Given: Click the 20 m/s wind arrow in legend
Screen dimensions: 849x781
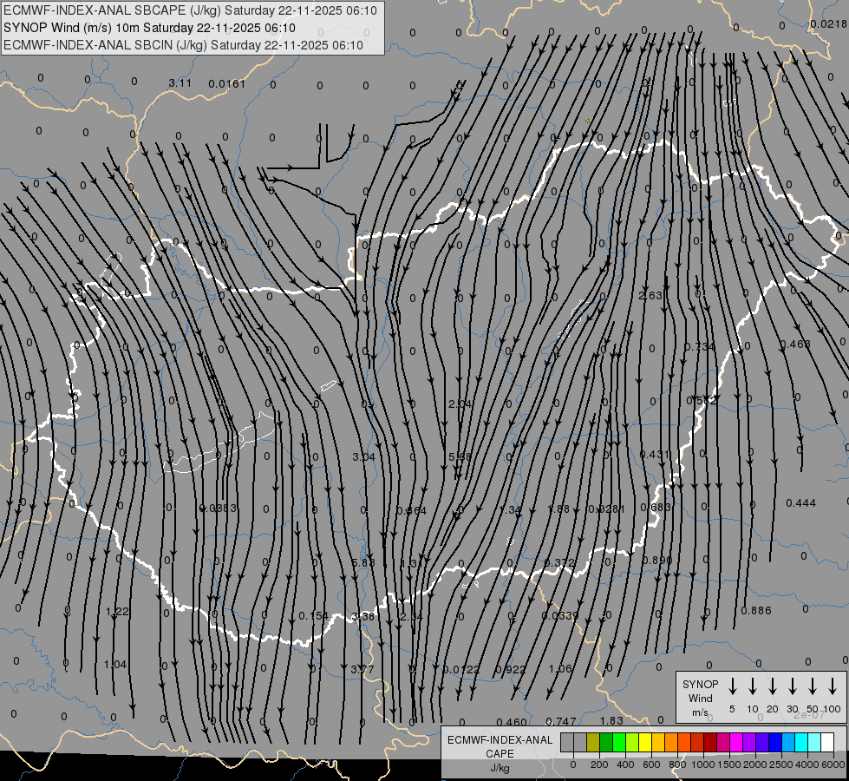Looking at the screenshot, I should [x=772, y=686].
